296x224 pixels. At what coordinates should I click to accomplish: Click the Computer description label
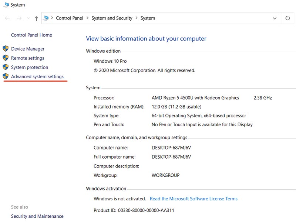116,166
